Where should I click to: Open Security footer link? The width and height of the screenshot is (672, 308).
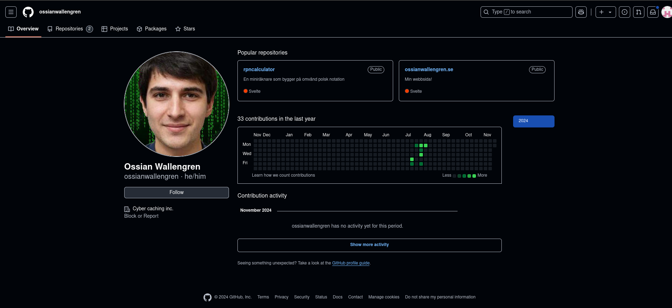tap(302, 297)
